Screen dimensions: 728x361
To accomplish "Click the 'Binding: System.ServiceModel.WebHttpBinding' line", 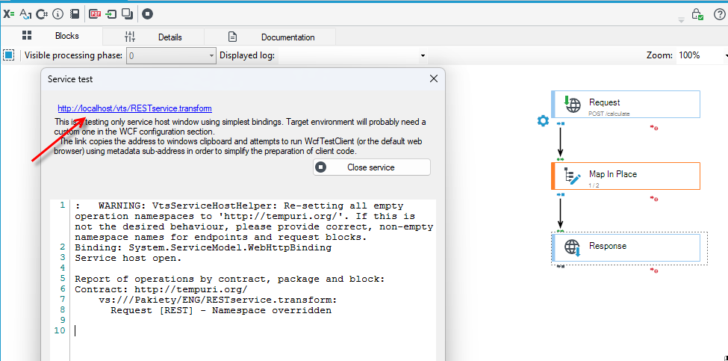I will click(203, 247).
